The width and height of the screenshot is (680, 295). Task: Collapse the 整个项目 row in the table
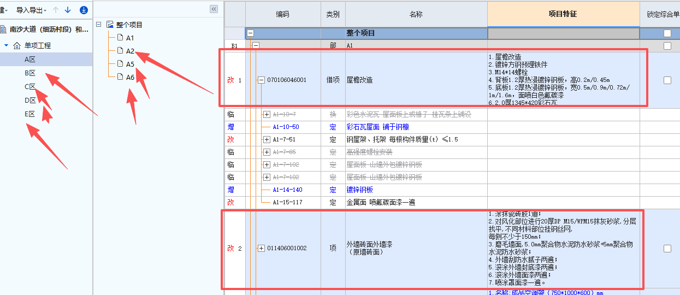coord(250,33)
